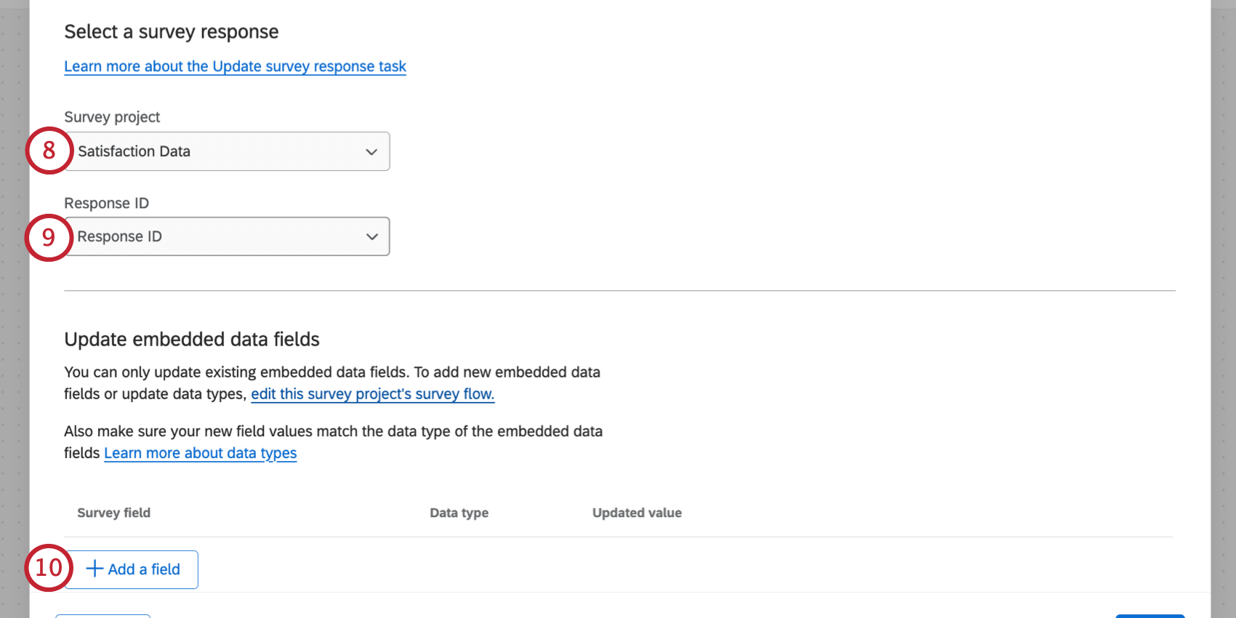1236x618 pixels.
Task: Click the Add a field button
Action: [132, 569]
